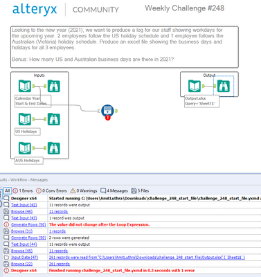Open the Text Input (42) link
The height and width of the screenshot is (277, 261).
[24, 205]
